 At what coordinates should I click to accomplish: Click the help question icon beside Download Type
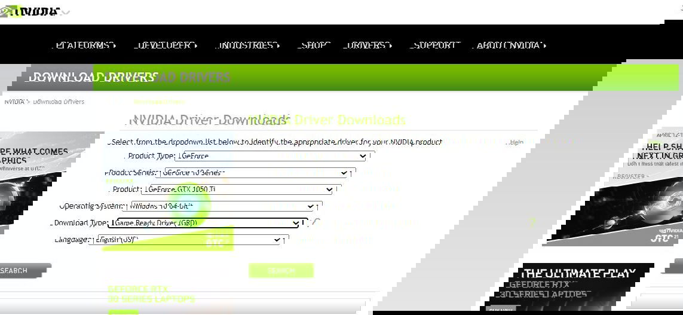317,222
